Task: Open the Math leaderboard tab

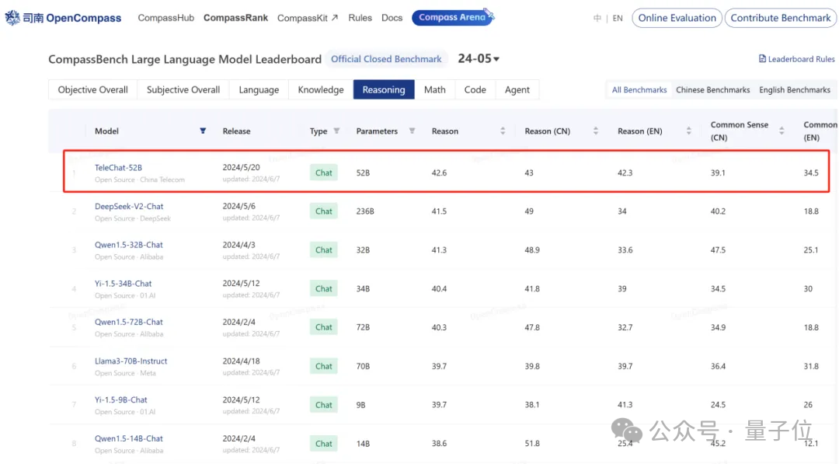Action: point(434,90)
